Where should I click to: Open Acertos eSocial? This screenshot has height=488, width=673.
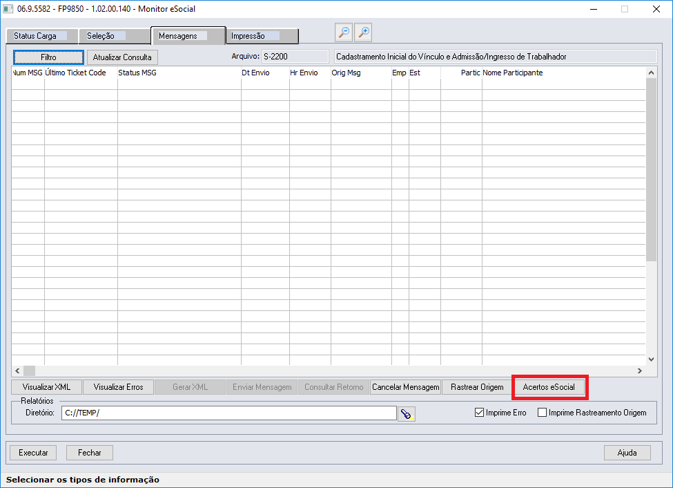coord(549,387)
